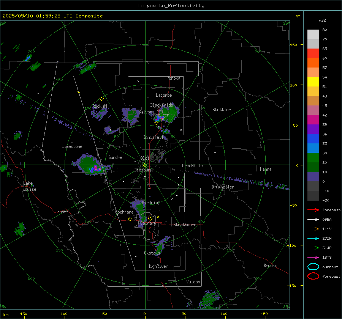Click the red forecast ellipse legend icon
This screenshot has width=342, height=319.
(x=313, y=276)
